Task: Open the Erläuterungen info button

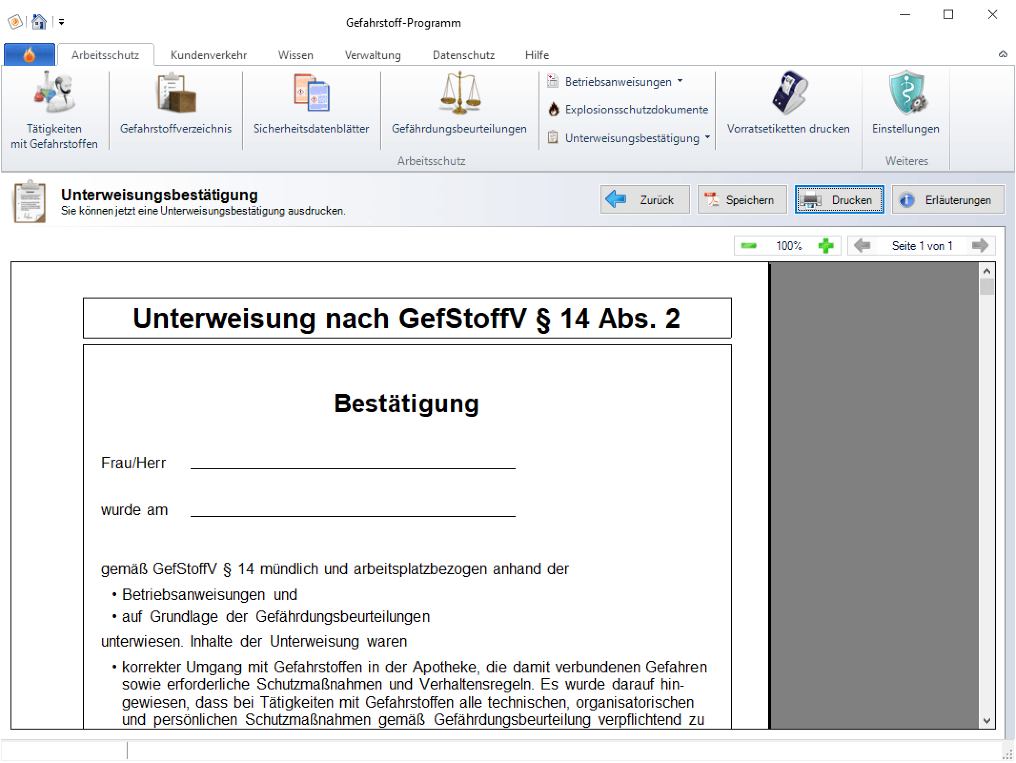Action: [x=948, y=199]
